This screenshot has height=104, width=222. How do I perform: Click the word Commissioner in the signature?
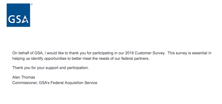(x=25, y=83)
